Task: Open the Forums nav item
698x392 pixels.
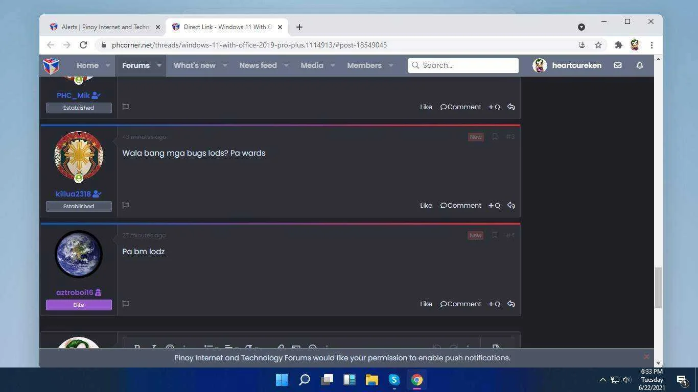Action: (136, 65)
